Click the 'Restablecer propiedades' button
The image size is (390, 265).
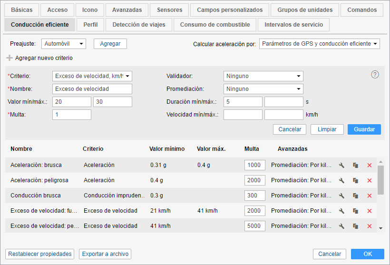pos(40,254)
